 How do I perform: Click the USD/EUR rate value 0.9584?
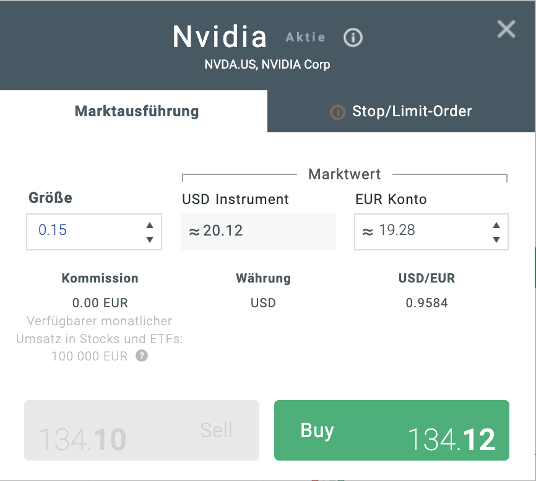click(x=427, y=303)
